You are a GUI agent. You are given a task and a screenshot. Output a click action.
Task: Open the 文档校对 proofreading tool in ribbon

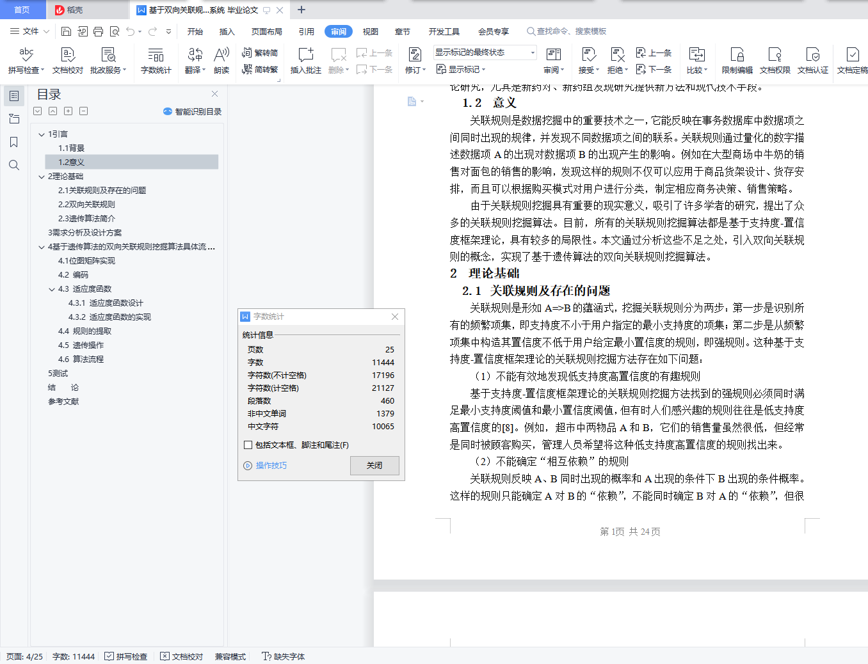(x=68, y=61)
